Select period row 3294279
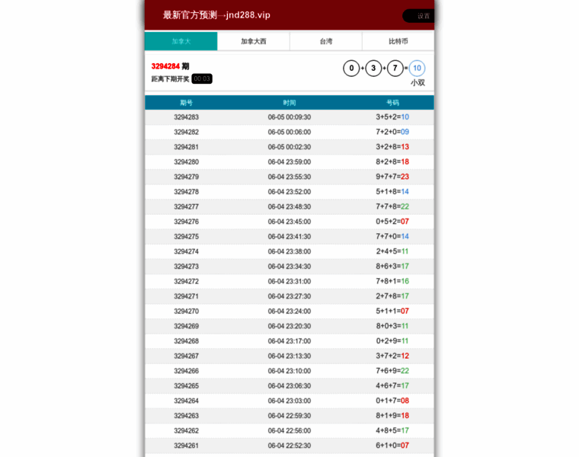579x457 pixels. 289,177
